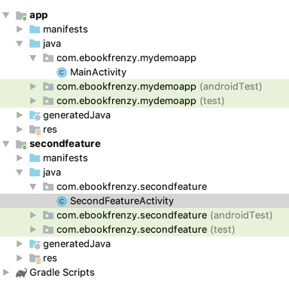289x297 pixels.
Task: Select res folder label under app
Action: (50, 130)
